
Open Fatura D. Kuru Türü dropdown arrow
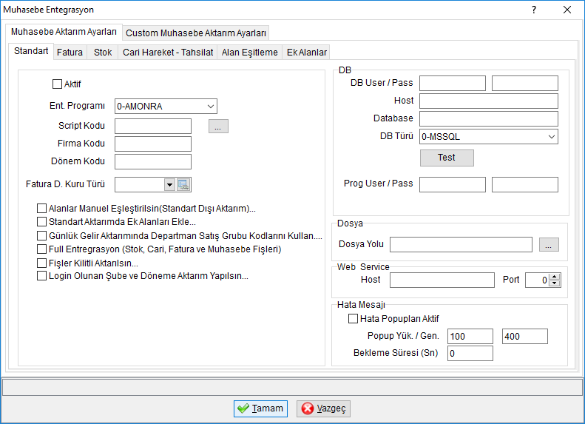(170, 185)
